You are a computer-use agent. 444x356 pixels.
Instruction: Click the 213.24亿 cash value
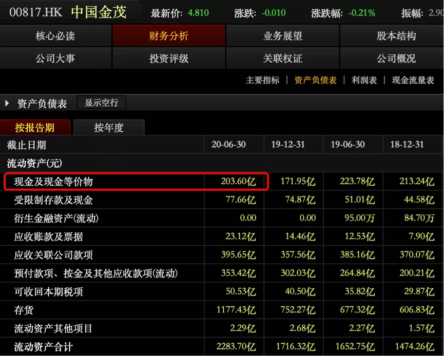pos(417,181)
